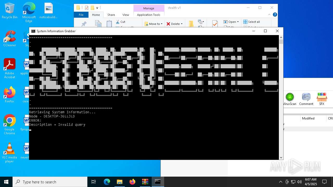Screen dimensions: 333x187
Task: Open the noticebuild image file on desktop
Action: coord(48,10)
